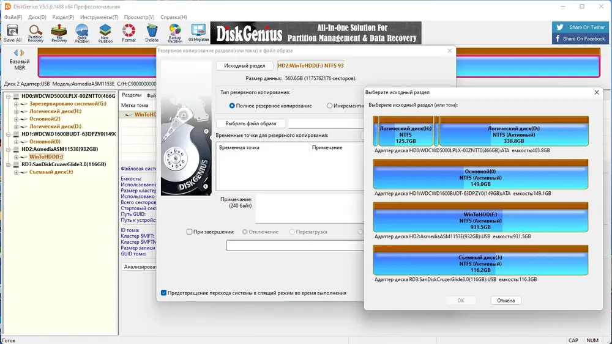Choose 'Отключение' radio option
Viewport: 612px width, 344px height.
[x=245, y=232]
